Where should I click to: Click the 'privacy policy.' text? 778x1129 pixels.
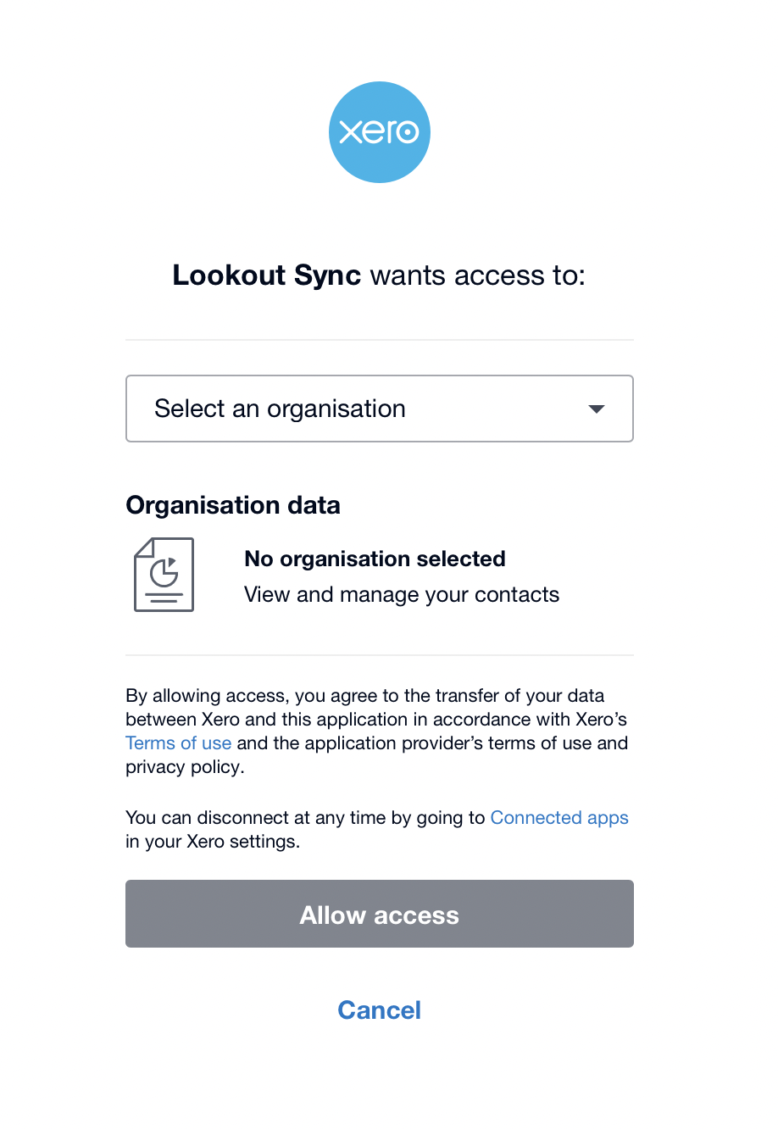(x=185, y=767)
